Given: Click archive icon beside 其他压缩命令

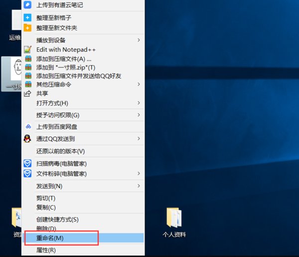Looking at the screenshot, I should pyautogui.click(x=28, y=84).
